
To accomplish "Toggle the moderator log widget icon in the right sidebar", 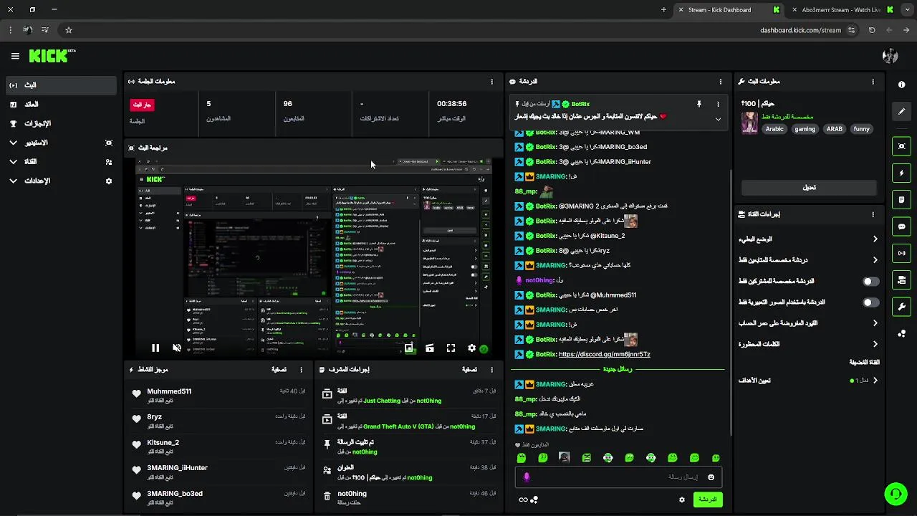I will coord(901,199).
